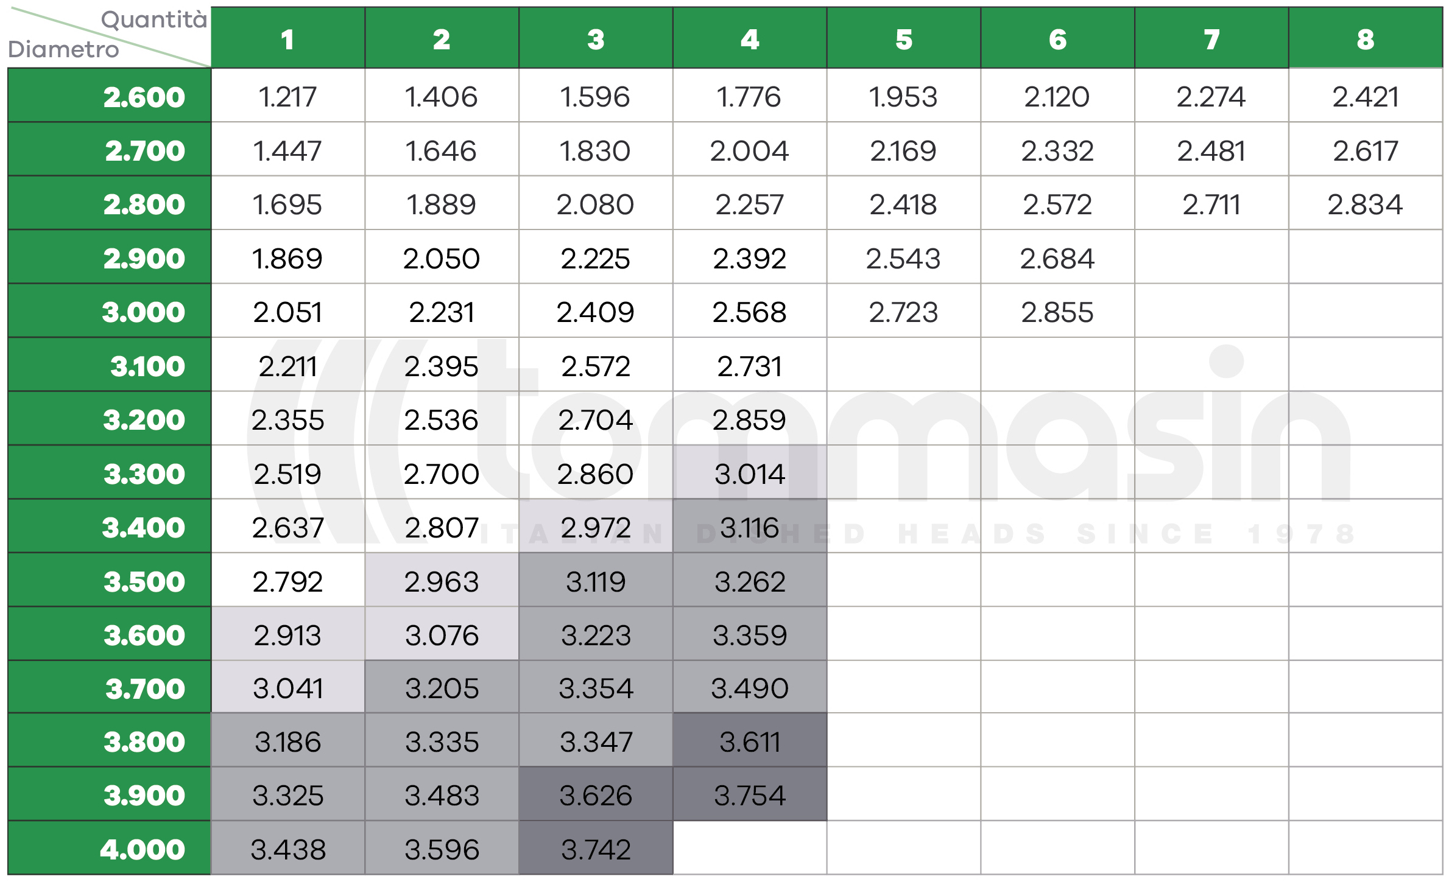
Task: Select the cell showing 3.438
Action: tap(287, 848)
